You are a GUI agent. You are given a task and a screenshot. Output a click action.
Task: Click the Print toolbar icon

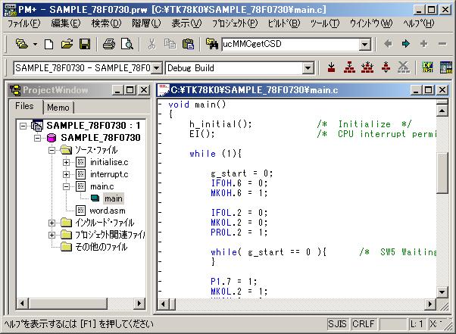tap(109, 44)
